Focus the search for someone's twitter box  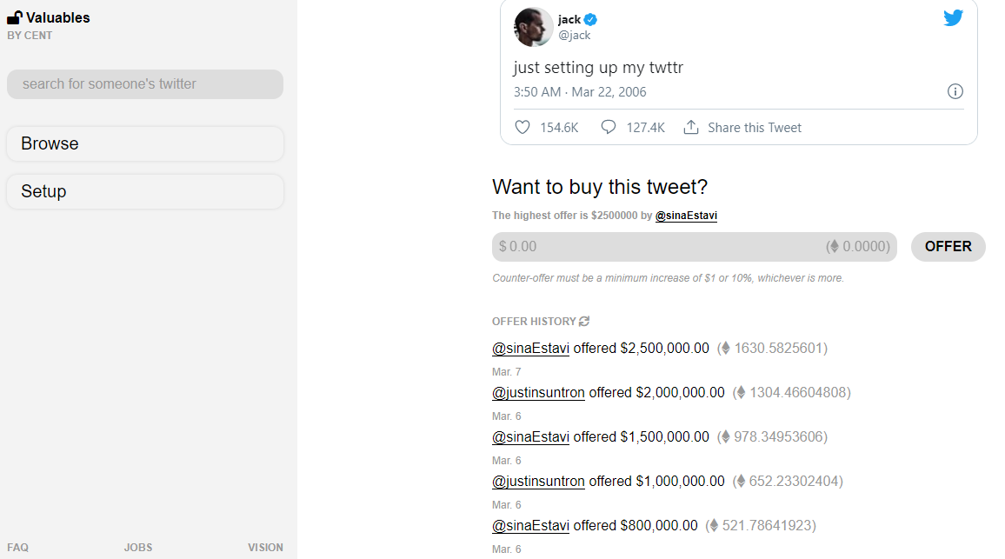tap(144, 84)
